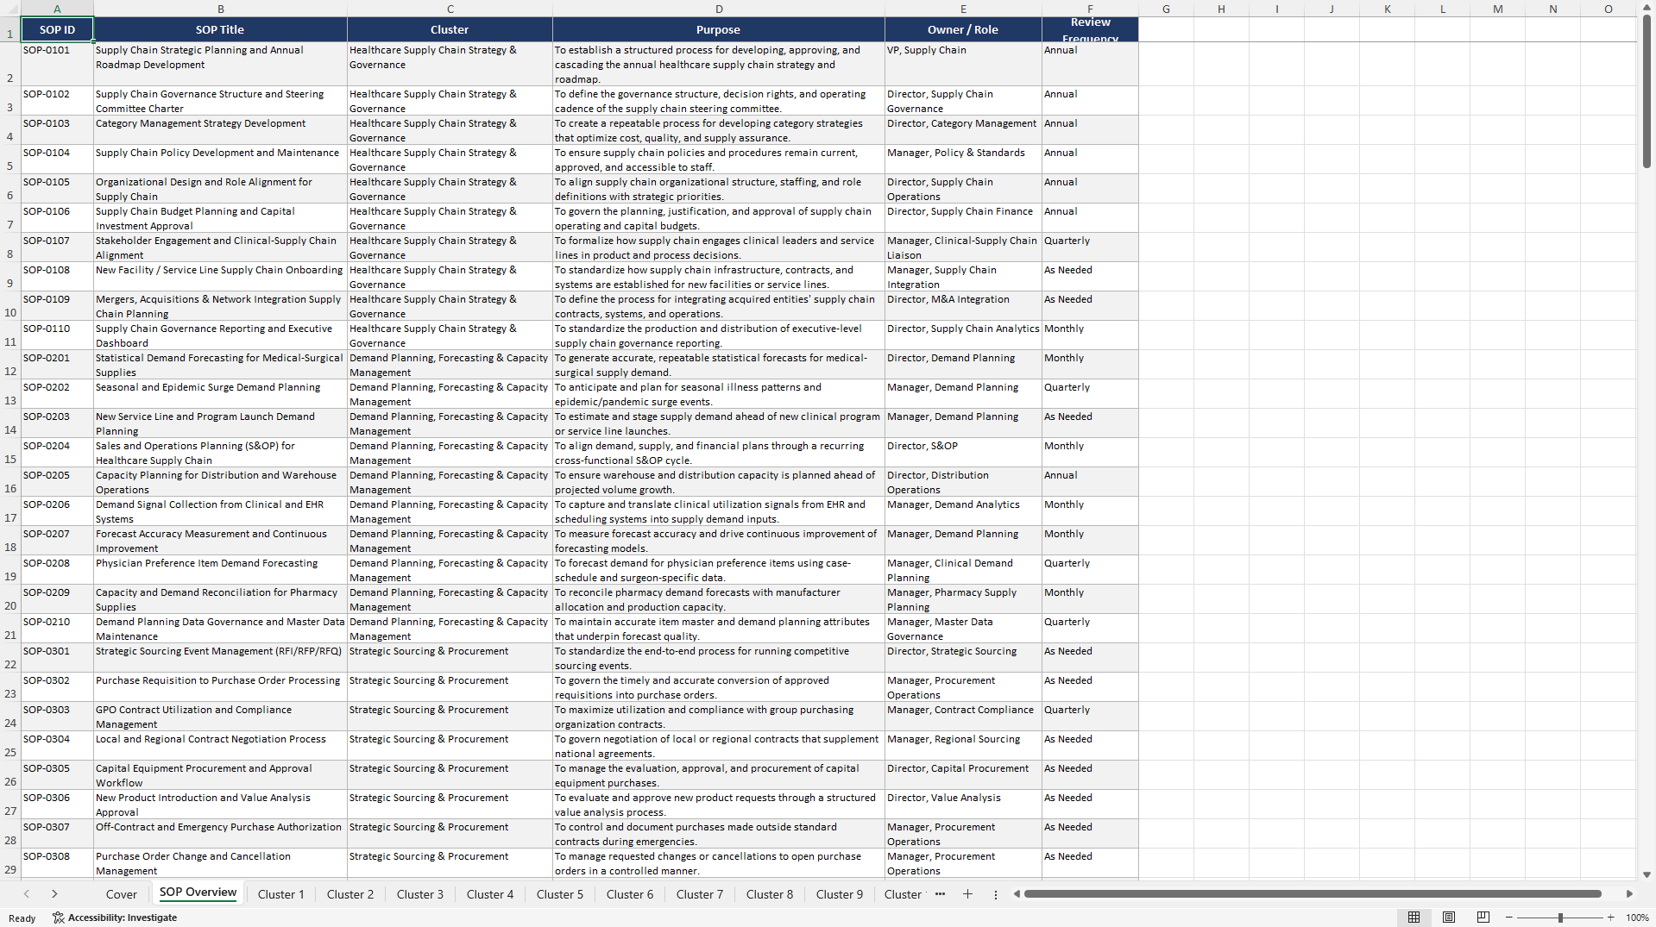Viewport: 1656px width, 927px height.
Task: Click the 100% zoom level
Action: (1637, 918)
